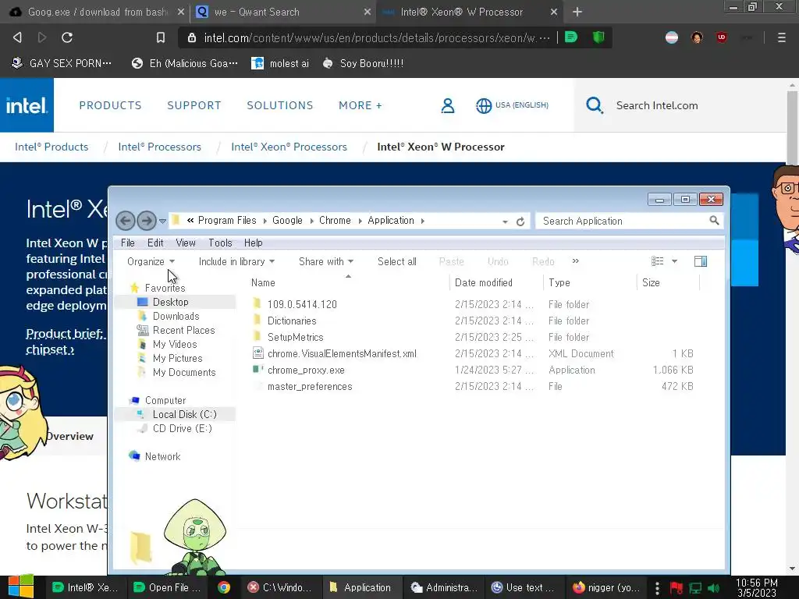Image resolution: width=799 pixels, height=599 pixels.
Task: Select Downloads in Favorites
Action: tap(176, 317)
